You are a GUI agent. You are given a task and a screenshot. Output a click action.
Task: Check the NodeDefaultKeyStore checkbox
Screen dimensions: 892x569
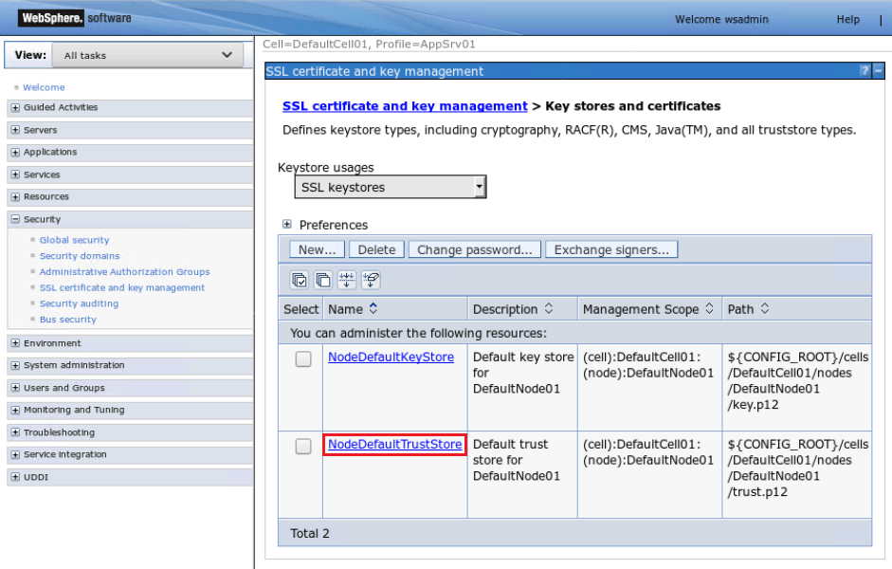pyautogui.click(x=303, y=359)
